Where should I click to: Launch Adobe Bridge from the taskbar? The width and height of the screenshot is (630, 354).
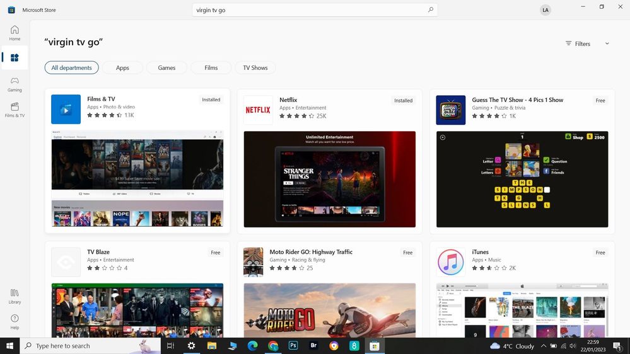[x=313, y=346]
